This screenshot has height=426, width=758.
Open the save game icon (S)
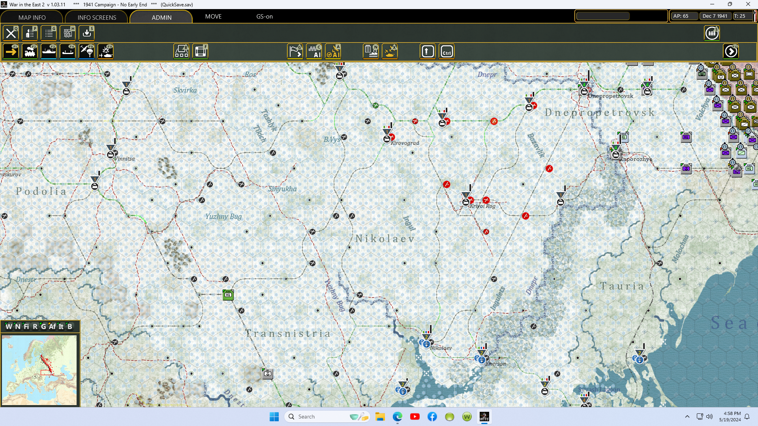coord(86,33)
